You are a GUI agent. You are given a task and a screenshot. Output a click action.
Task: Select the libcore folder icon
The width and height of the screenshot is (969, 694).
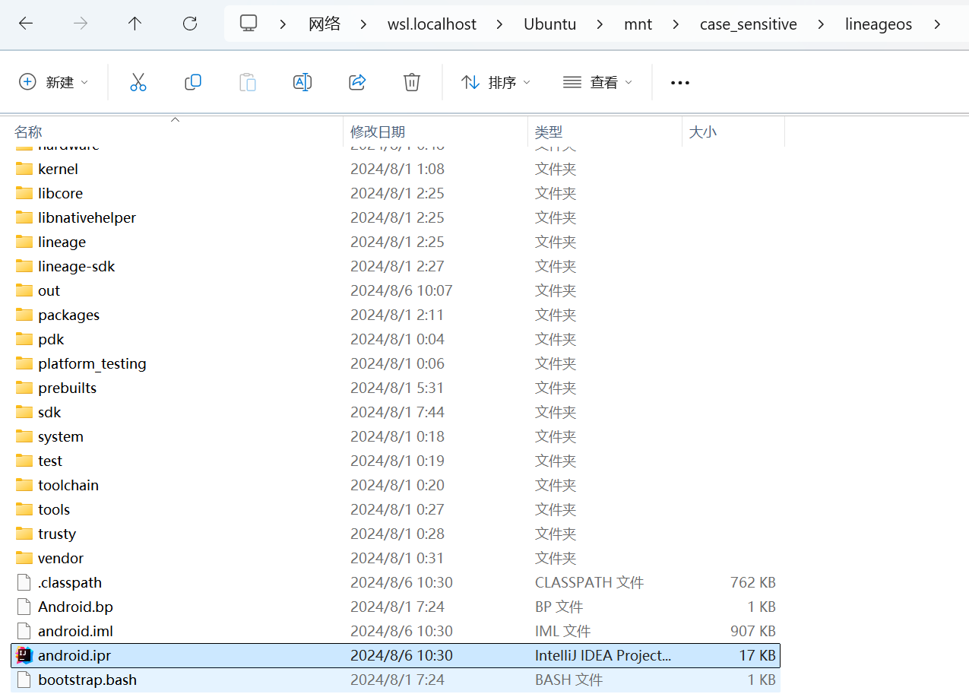pos(24,193)
